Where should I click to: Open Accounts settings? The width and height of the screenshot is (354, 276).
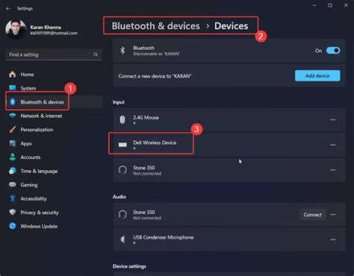pyautogui.click(x=54, y=157)
